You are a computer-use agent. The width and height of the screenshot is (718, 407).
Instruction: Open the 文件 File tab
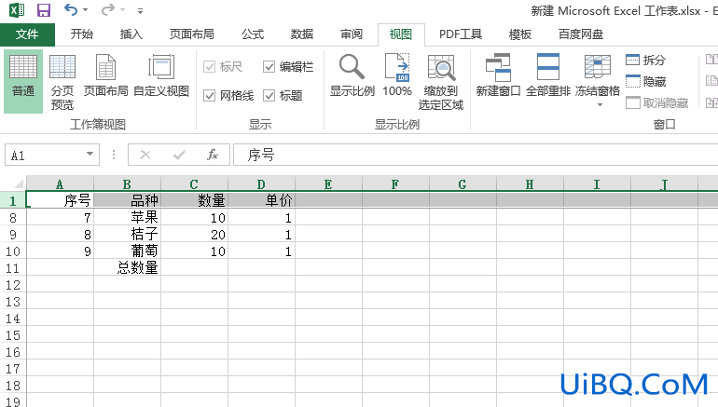(x=27, y=34)
